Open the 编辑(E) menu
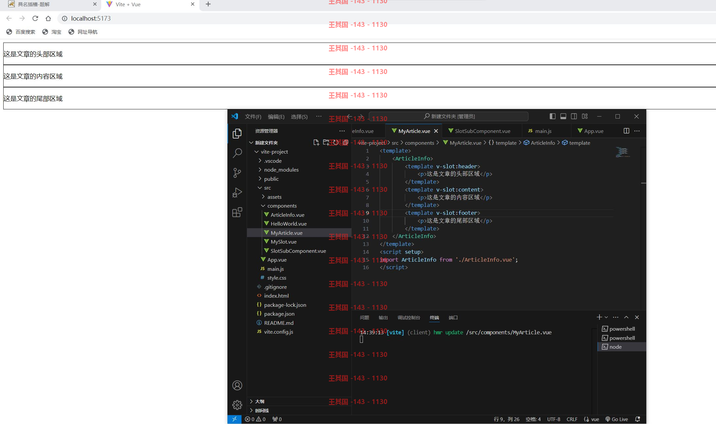This screenshot has height=424, width=716. coord(276,117)
